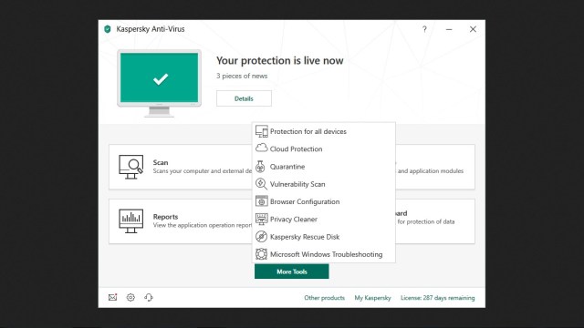Click the Protection for all devices icon
The image size is (584, 328).
[x=262, y=131]
